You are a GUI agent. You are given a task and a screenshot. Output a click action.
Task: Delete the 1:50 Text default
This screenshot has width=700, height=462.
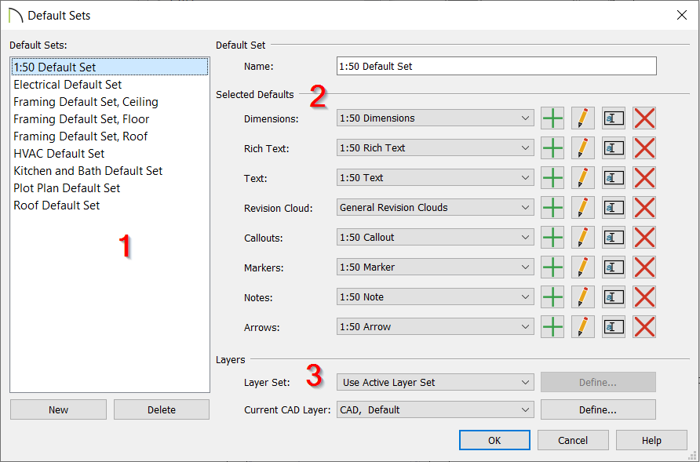(x=644, y=177)
